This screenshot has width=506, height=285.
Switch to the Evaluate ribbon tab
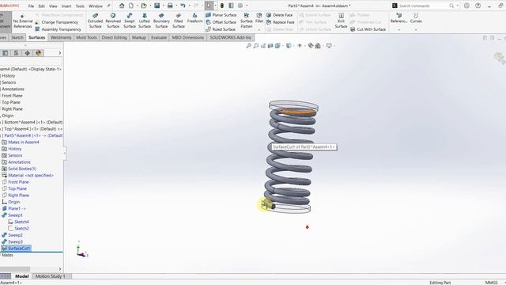(159, 37)
